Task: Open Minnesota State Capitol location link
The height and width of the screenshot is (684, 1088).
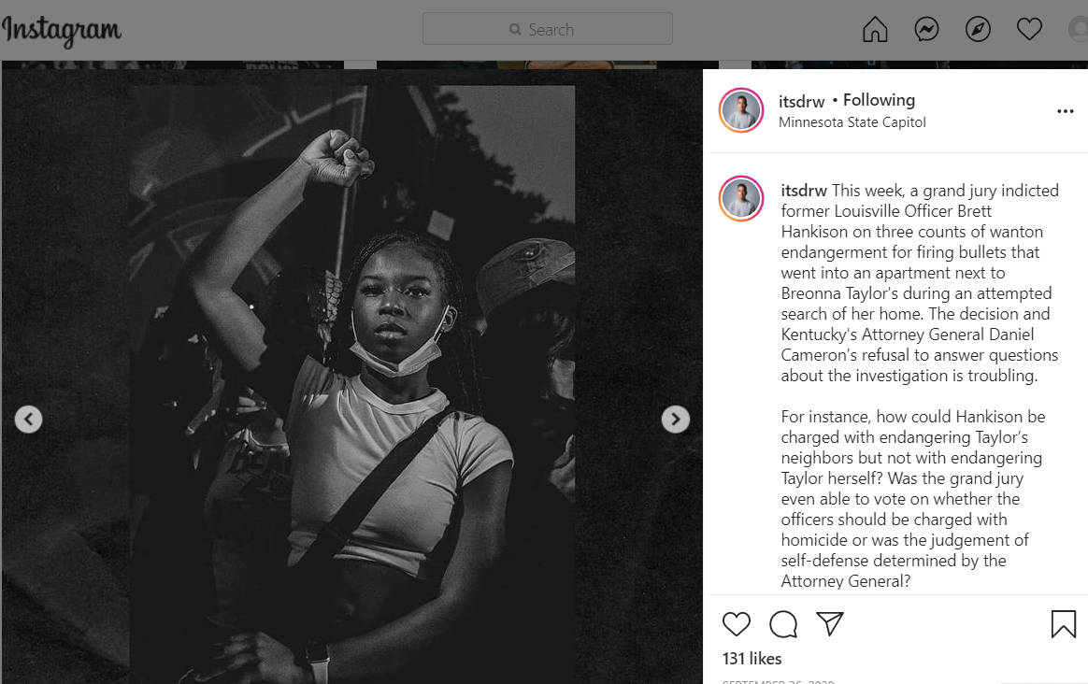Action: click(852, 122)
